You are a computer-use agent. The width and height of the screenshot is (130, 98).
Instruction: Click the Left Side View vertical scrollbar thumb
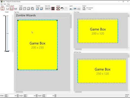129,56
